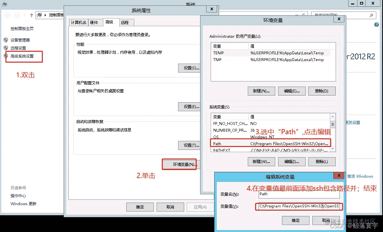Click the system variables scrollbar down arrow
Screen dimensions: 383x232
332,149
